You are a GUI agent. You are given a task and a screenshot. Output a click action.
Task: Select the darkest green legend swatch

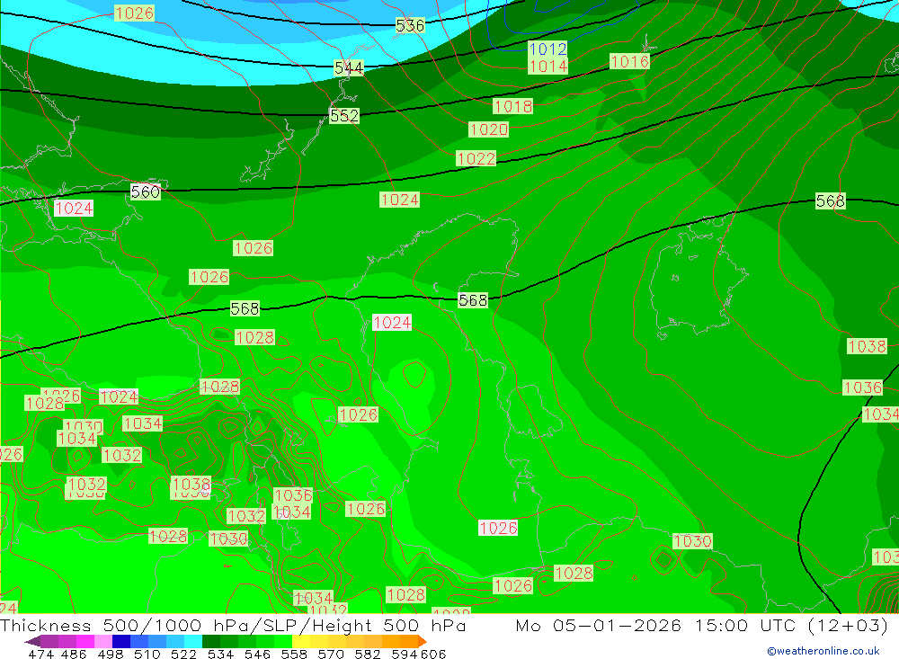coord(211,641)
